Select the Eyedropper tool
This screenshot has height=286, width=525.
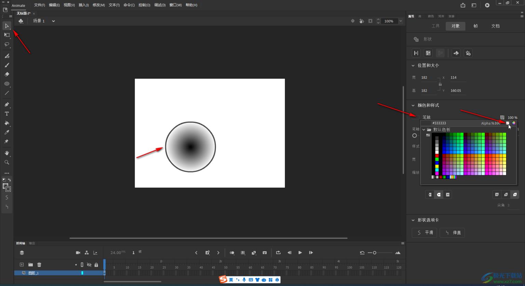click(x=6, y=132)
